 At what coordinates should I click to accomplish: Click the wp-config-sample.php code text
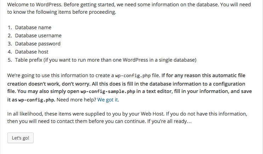108,92
